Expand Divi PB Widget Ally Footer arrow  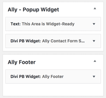click(x=94, y=76)
